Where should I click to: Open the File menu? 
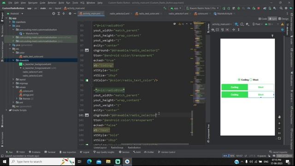pos(10,3)
